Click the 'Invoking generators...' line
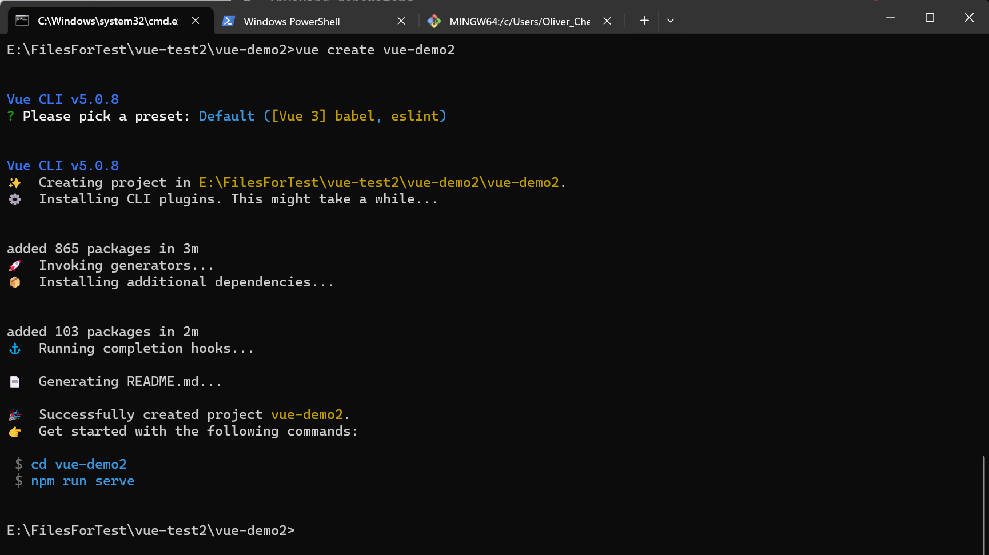Screen dimensions: 989x555 click(126, 265)
